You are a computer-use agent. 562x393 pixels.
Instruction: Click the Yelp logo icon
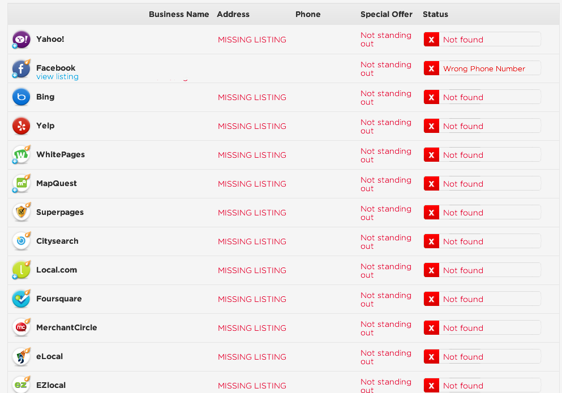(x=21, y=126)
